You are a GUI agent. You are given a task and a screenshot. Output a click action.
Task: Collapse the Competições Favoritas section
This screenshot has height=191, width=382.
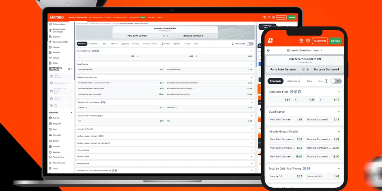(x=71, y=69)
